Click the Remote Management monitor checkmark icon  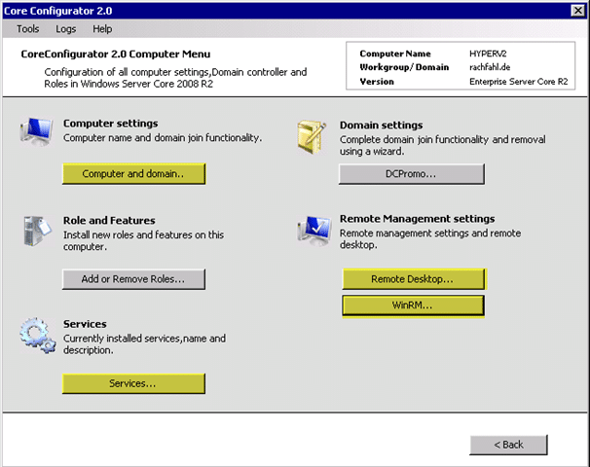pyautogui.click(x=314, y=231)
